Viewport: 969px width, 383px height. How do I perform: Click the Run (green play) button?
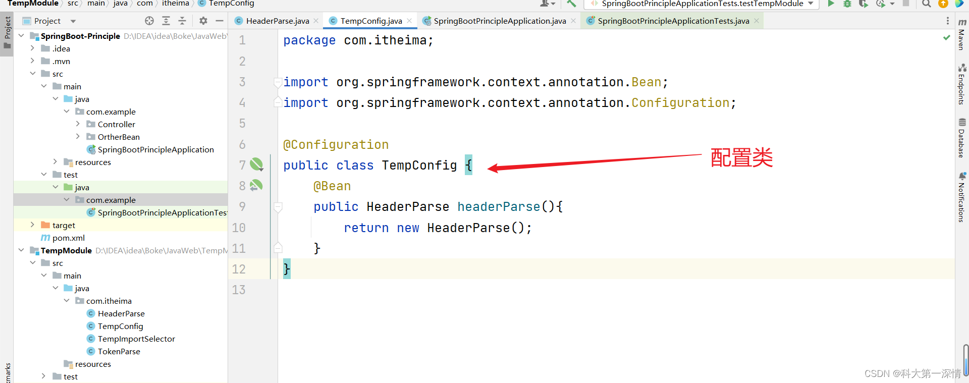(x=831, y=4)
